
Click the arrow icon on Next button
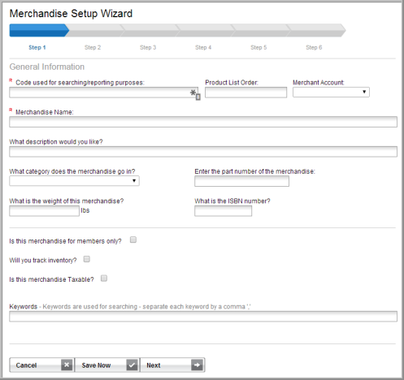click(197, 365)
